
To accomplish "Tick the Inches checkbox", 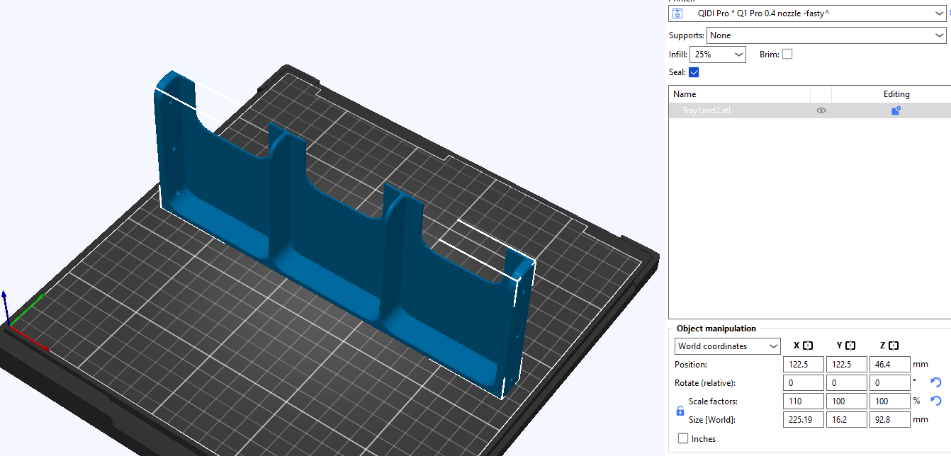I will click(x=683, y=439).
